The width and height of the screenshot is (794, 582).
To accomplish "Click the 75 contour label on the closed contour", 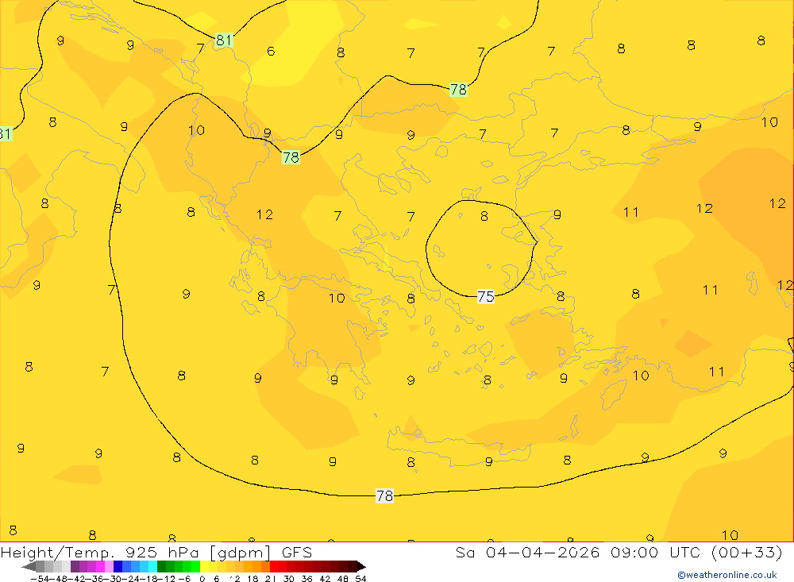I will (486, 296).
